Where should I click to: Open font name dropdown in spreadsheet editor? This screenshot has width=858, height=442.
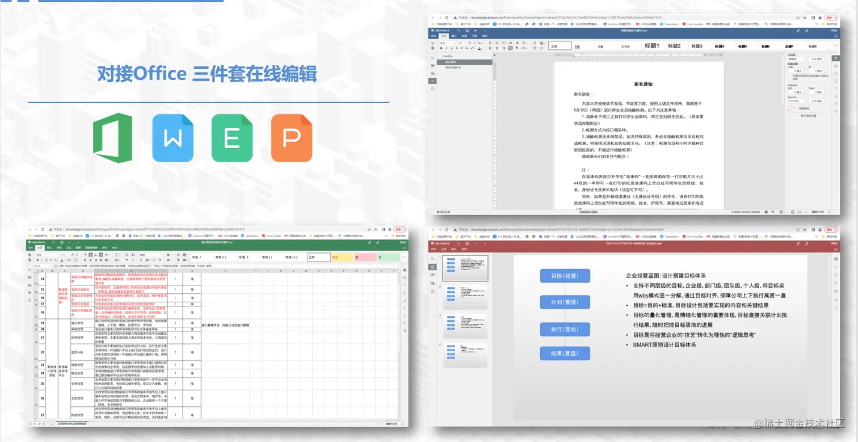(48, 255)
